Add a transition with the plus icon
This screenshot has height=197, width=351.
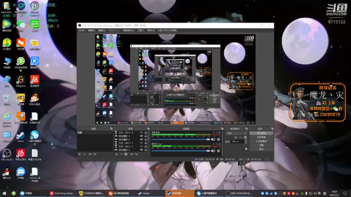(x=236, y=137)
